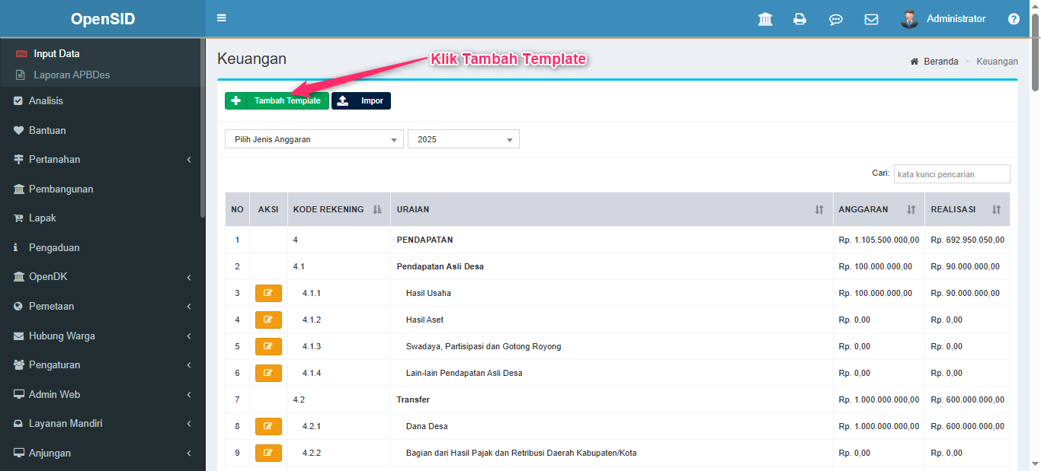
Task: Open the chat bubble icon in header
Action: 835,19
